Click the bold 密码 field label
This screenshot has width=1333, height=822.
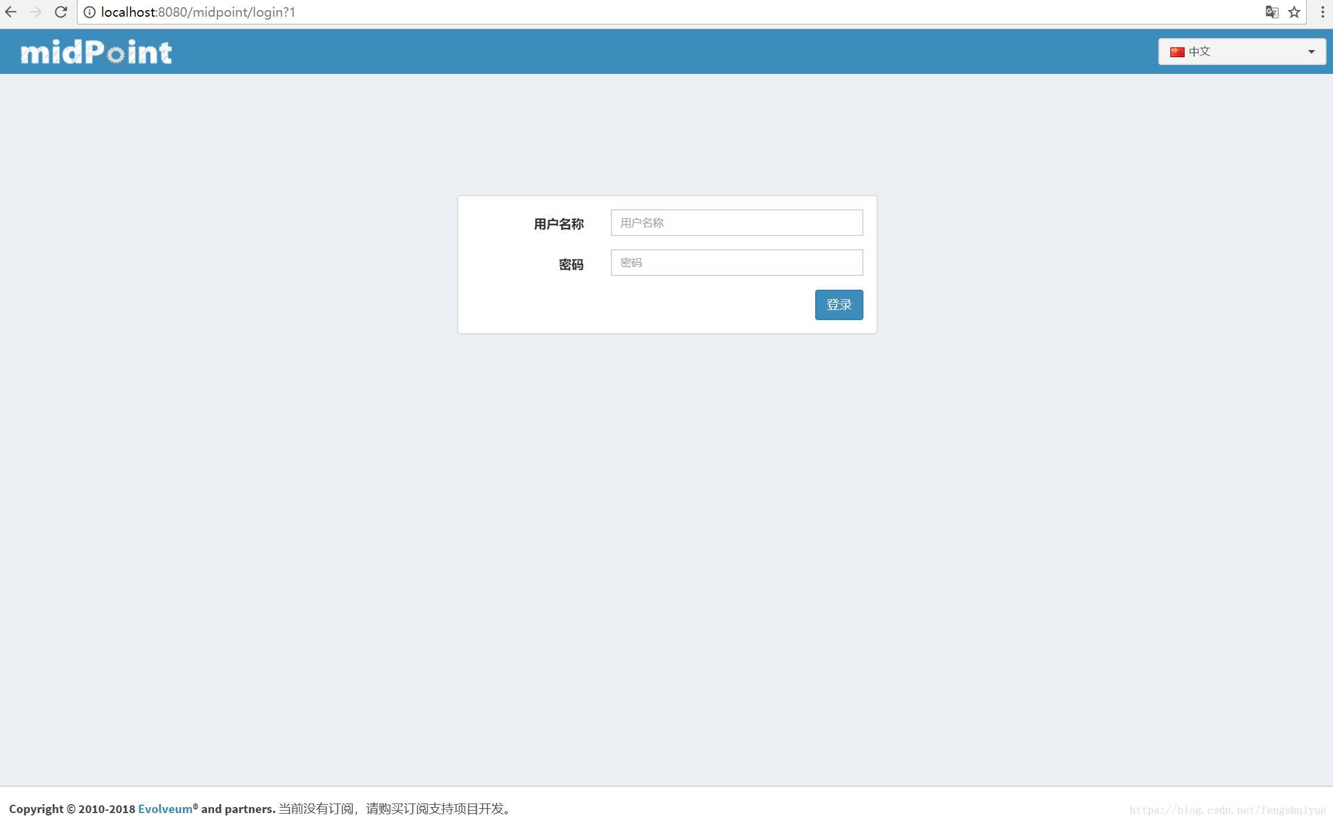point(570,265)
